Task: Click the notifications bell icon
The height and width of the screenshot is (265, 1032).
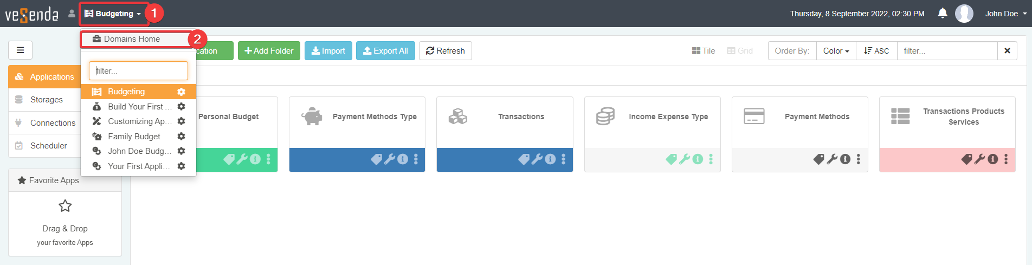Action: 943,14
